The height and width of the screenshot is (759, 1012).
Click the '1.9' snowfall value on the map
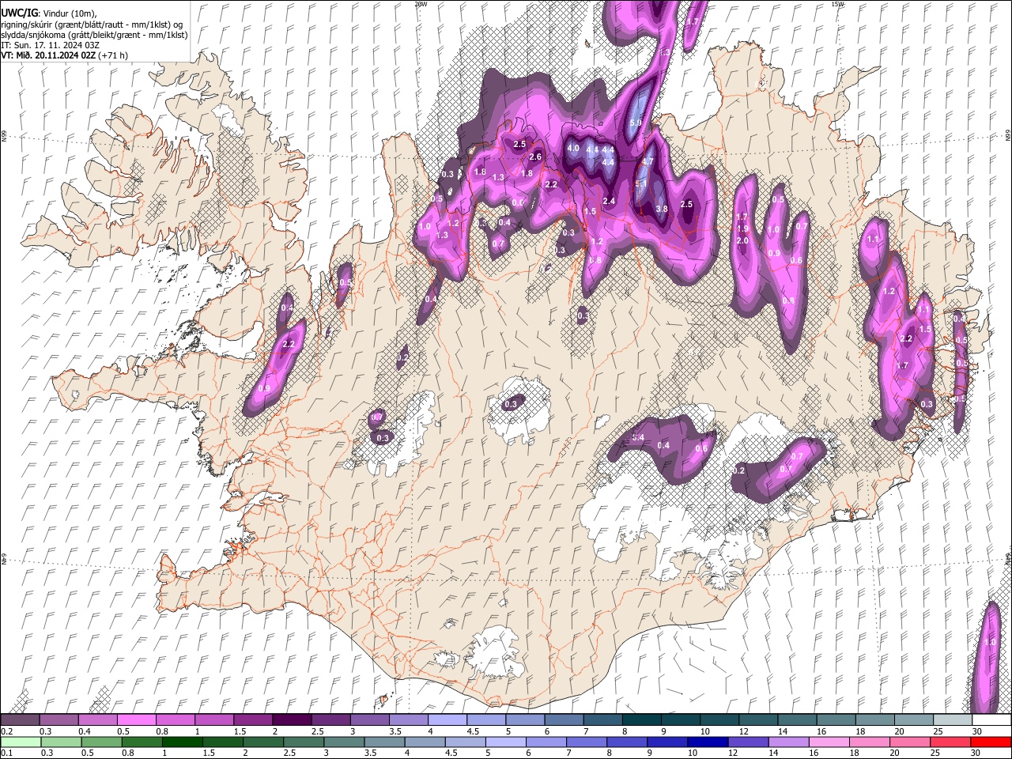(x=742, y=228)
